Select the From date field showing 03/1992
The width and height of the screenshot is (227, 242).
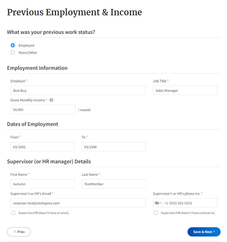[42, 147]
